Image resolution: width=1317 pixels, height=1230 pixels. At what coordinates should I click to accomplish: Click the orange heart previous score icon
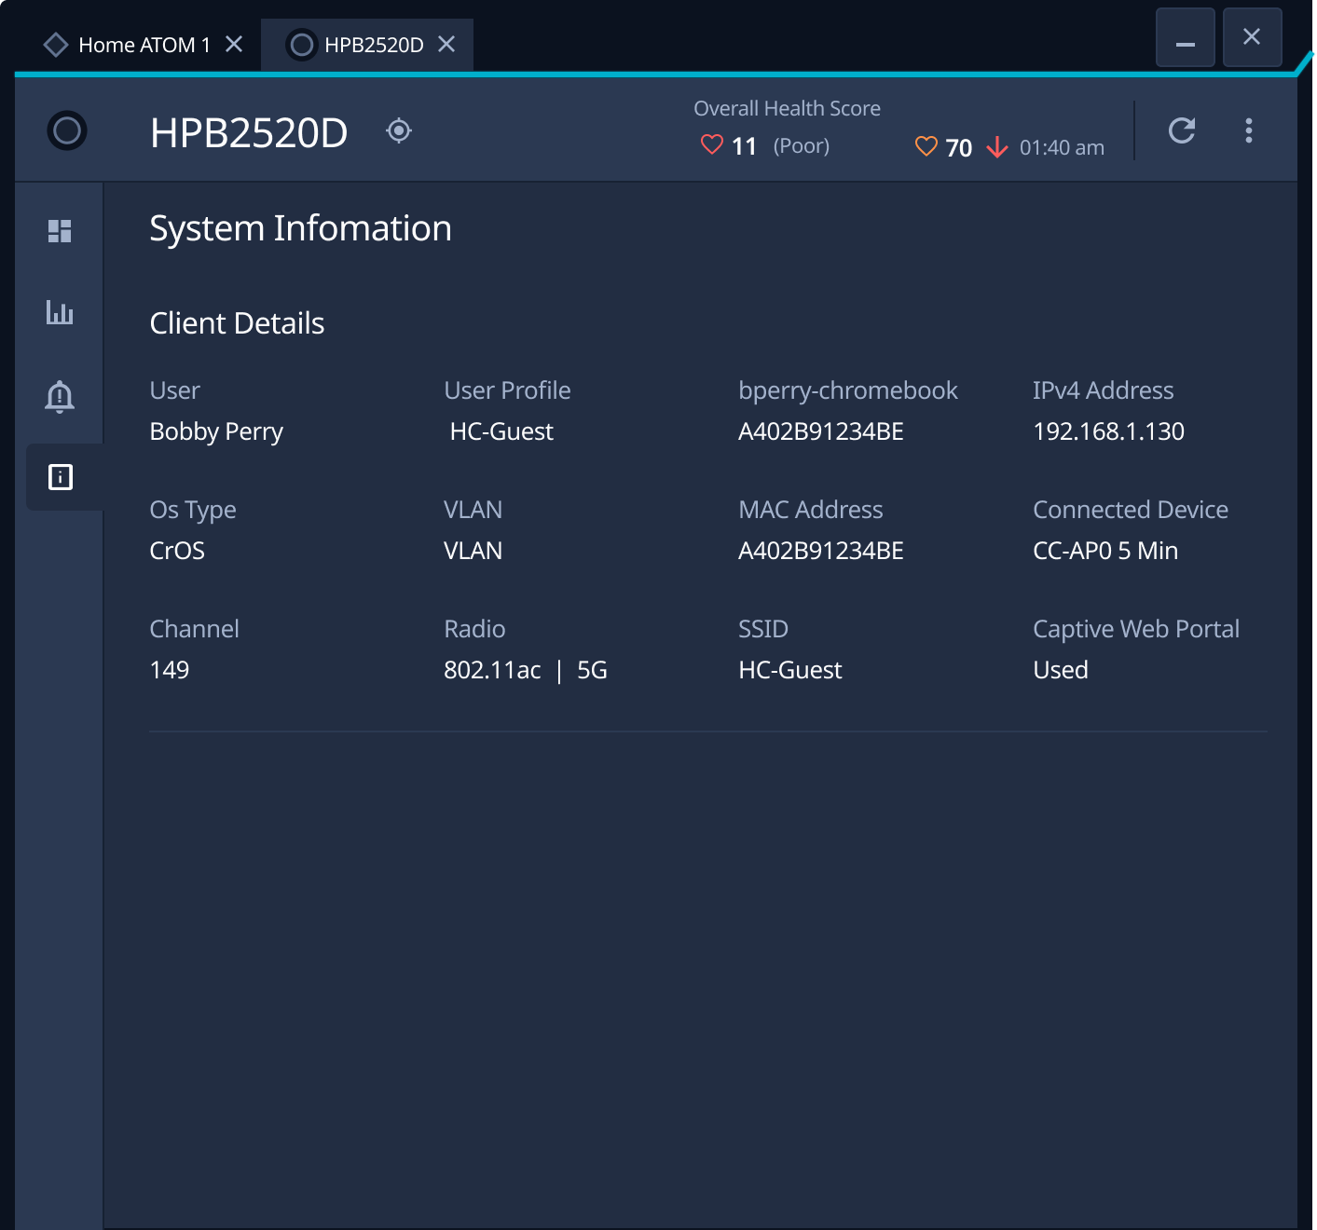(926, 147)
